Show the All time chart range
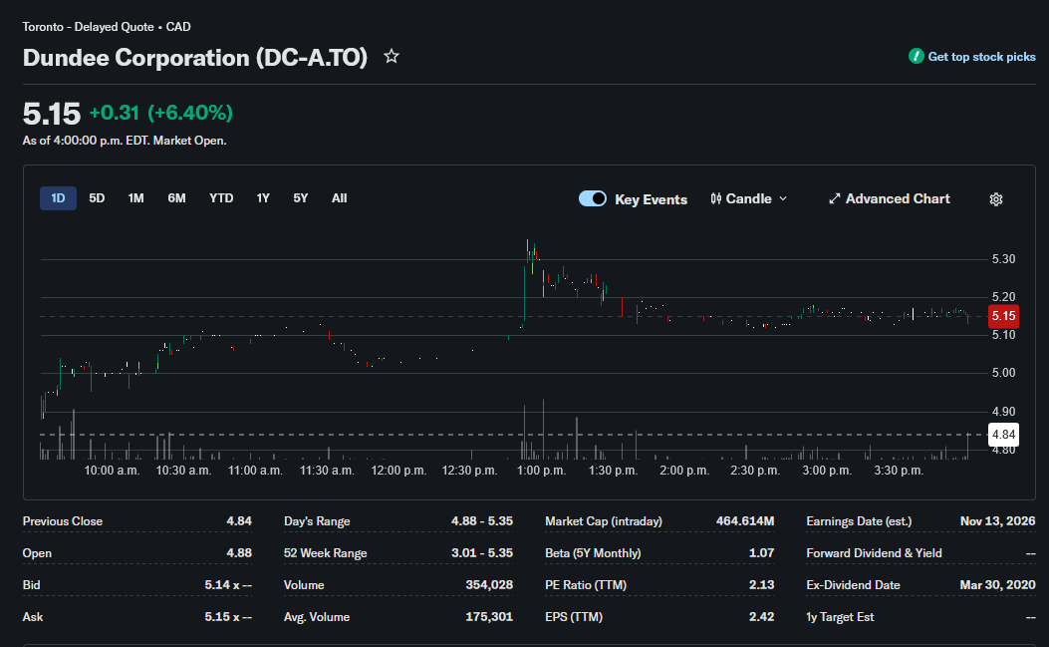Image resolution: width=1049 pixels, height=647 pixels. tap(339, 198)
